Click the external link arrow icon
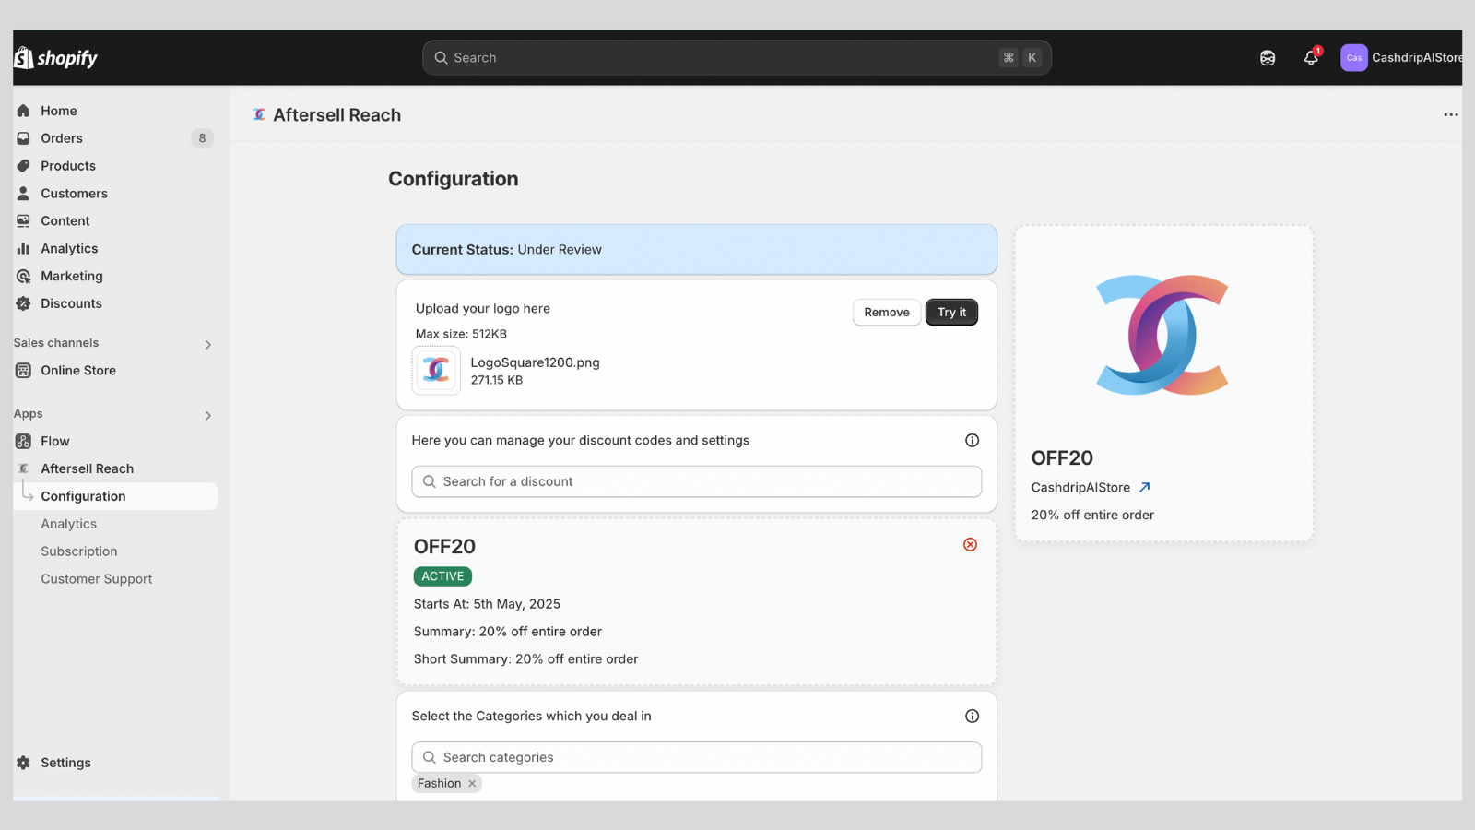 pos(1144,488)
